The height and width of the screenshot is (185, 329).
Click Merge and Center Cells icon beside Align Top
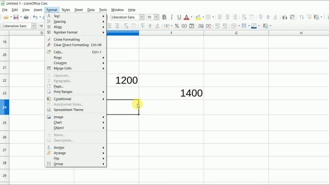pyautogui.click(x=251, y=17)
